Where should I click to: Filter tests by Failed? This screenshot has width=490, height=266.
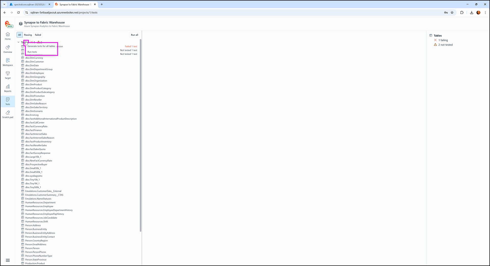pos(38,35)
